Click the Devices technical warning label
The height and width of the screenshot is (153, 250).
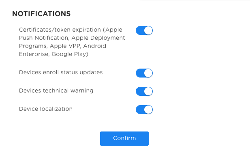point(56,91)
